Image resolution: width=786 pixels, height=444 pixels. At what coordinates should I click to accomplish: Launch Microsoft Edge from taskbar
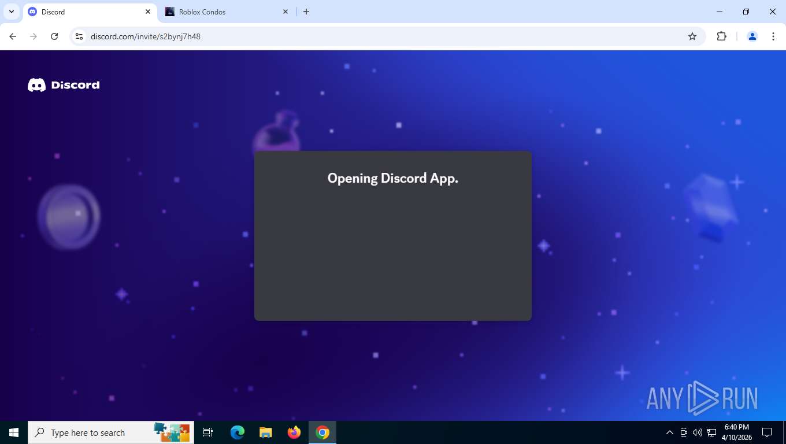(x=238, y=432)
